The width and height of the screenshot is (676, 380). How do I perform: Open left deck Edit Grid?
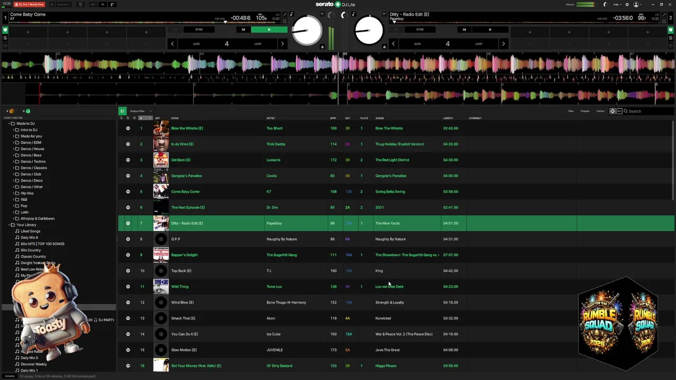tap(220, 18)
